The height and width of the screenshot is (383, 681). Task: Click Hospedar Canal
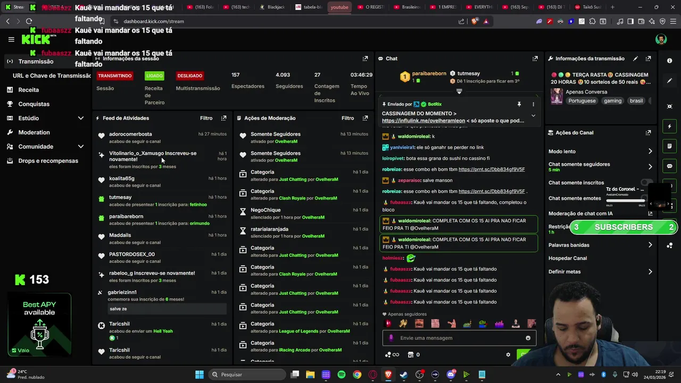tap(568, 259)
